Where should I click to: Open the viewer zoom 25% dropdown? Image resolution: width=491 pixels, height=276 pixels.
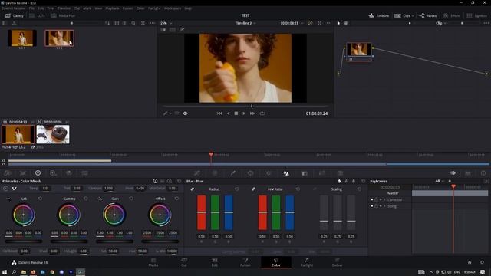[x=166, y=23]
